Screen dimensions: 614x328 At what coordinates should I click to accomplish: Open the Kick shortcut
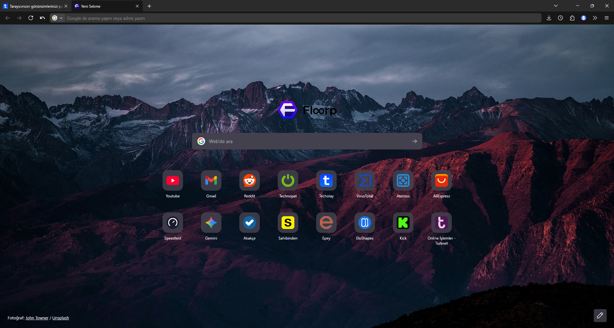[x=403, y=223]
